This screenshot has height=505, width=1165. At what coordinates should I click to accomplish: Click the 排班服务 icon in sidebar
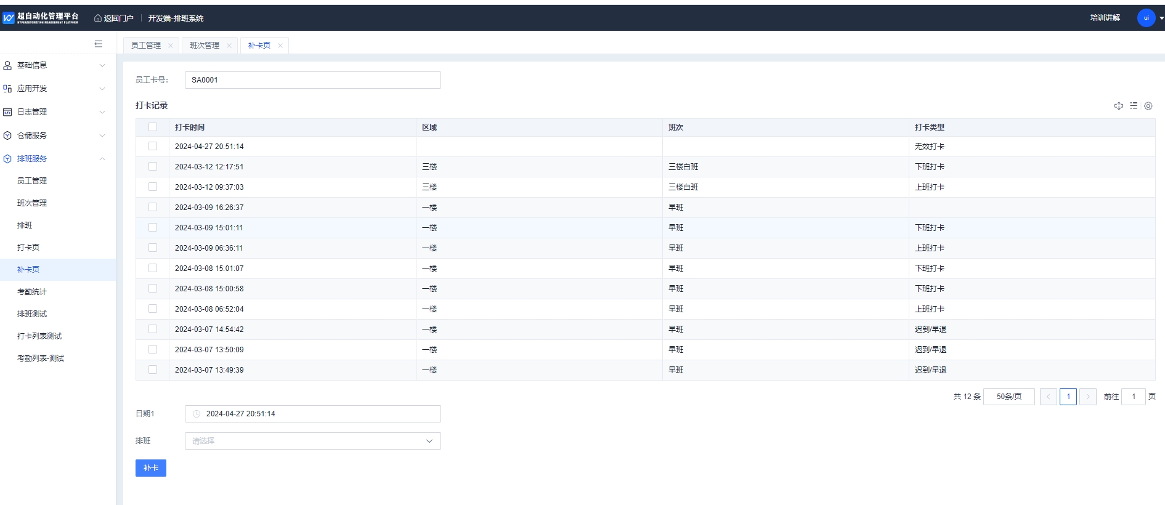tap(7, 159)
